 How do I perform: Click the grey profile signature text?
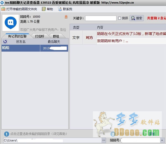(x=43, y=30)
